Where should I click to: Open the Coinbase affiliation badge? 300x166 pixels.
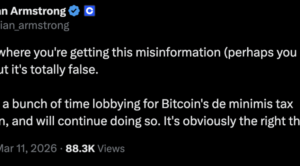pos(90,11)
